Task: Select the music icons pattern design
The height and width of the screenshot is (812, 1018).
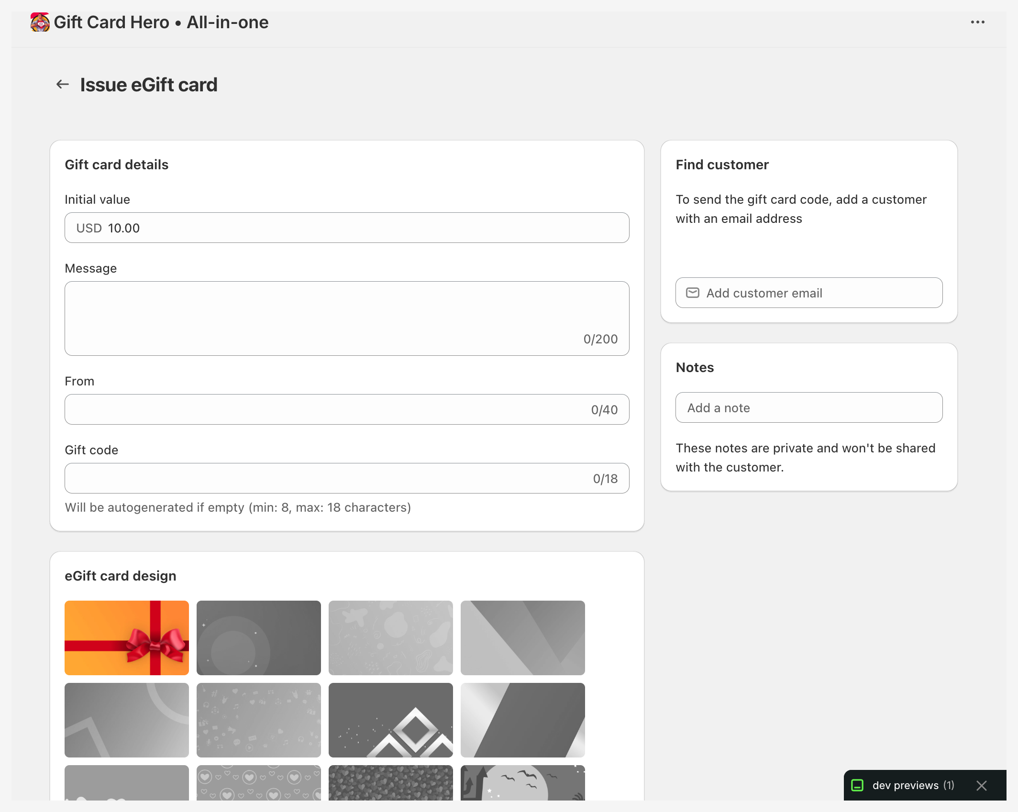Action: point(258,720)
